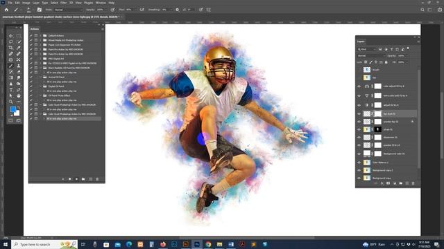
Task: Collapse the Digital Oil Paint set
Action: point(41,86)
